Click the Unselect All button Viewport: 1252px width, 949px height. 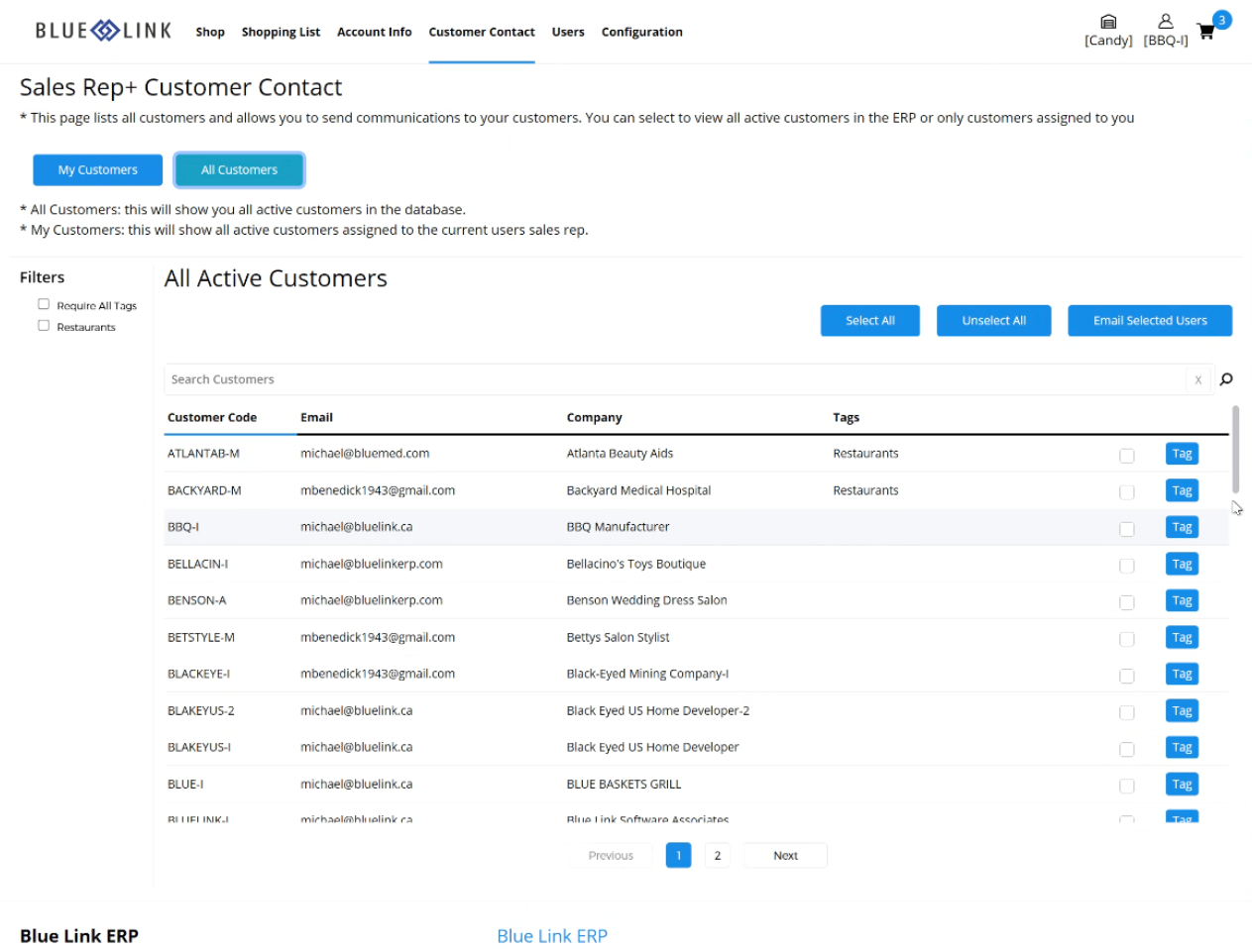click(x=993, y=320)
